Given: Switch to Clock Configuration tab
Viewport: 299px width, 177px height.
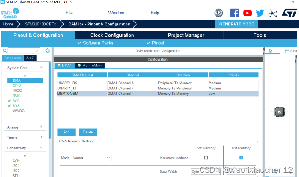Looking at the screenshot, I should click(112, 35).
